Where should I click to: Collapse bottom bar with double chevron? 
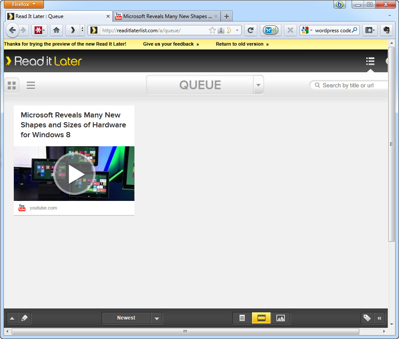(x=380, y=318)
